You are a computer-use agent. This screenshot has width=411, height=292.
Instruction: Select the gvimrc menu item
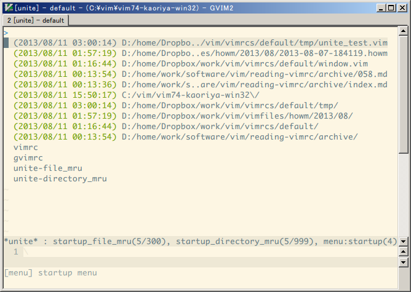click(28, 158)
